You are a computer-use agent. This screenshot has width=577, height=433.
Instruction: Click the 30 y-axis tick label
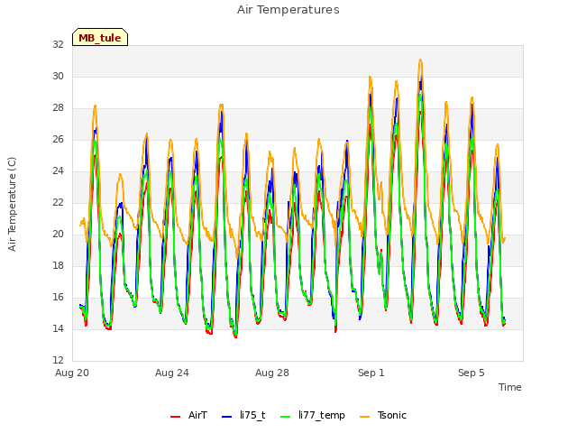coord(58,76)
